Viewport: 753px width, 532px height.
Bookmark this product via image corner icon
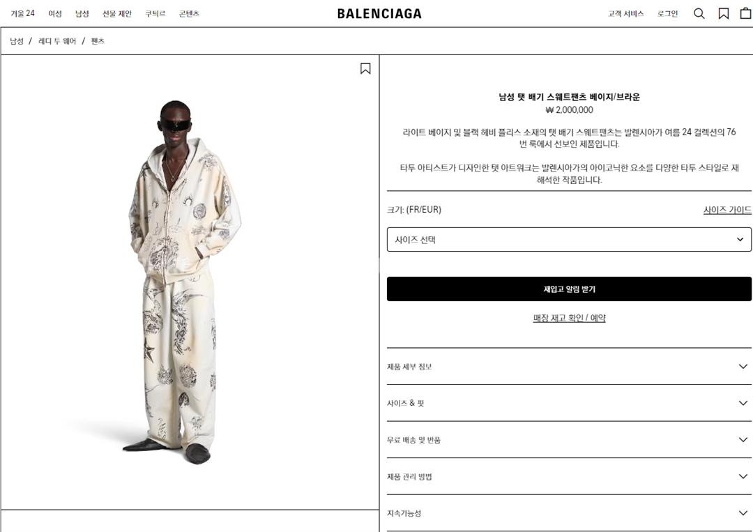(365, 68)
